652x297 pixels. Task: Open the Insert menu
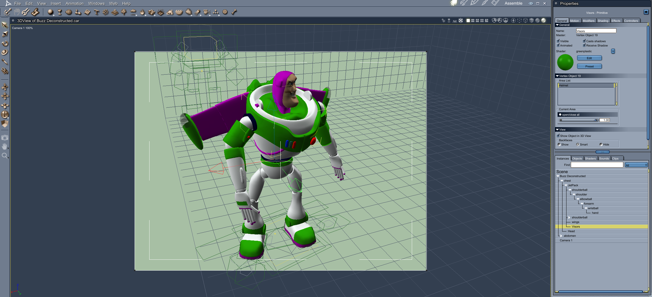56,3
